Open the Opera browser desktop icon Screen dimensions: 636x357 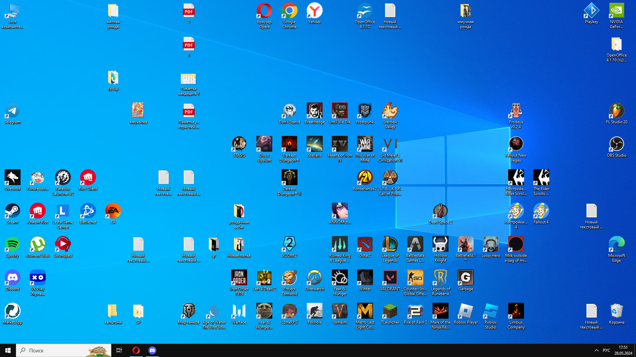click(x=264, y=16)
